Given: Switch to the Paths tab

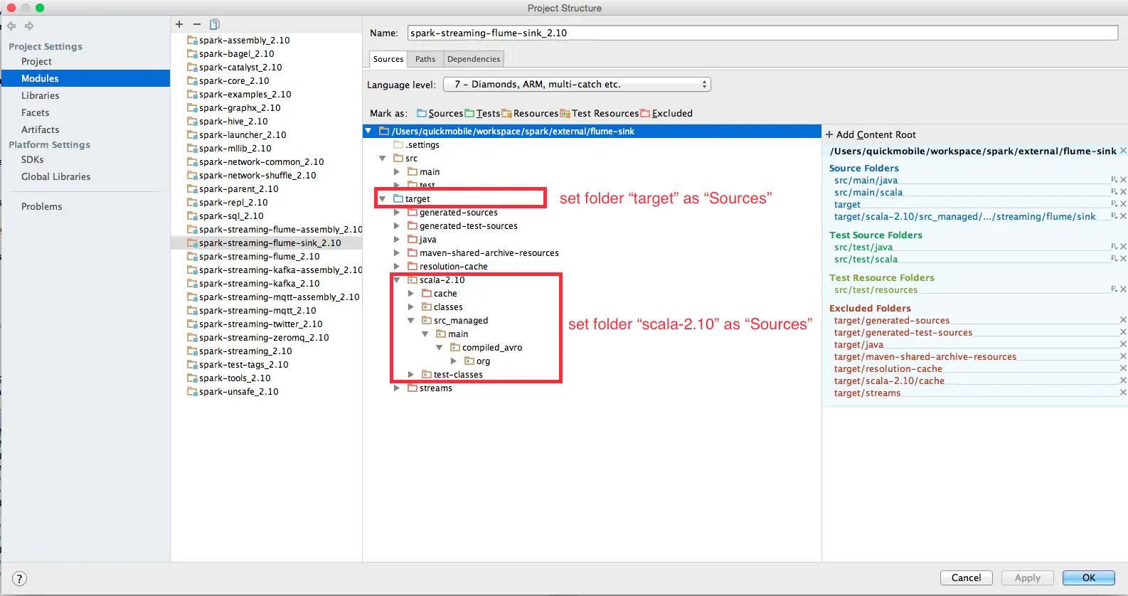Looking at the screenshot, I should [425, 59].
